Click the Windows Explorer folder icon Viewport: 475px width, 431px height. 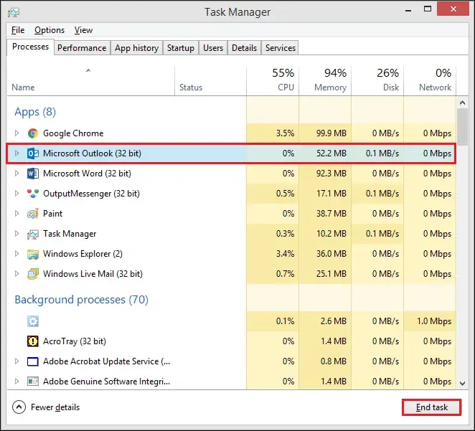[33, 254]
